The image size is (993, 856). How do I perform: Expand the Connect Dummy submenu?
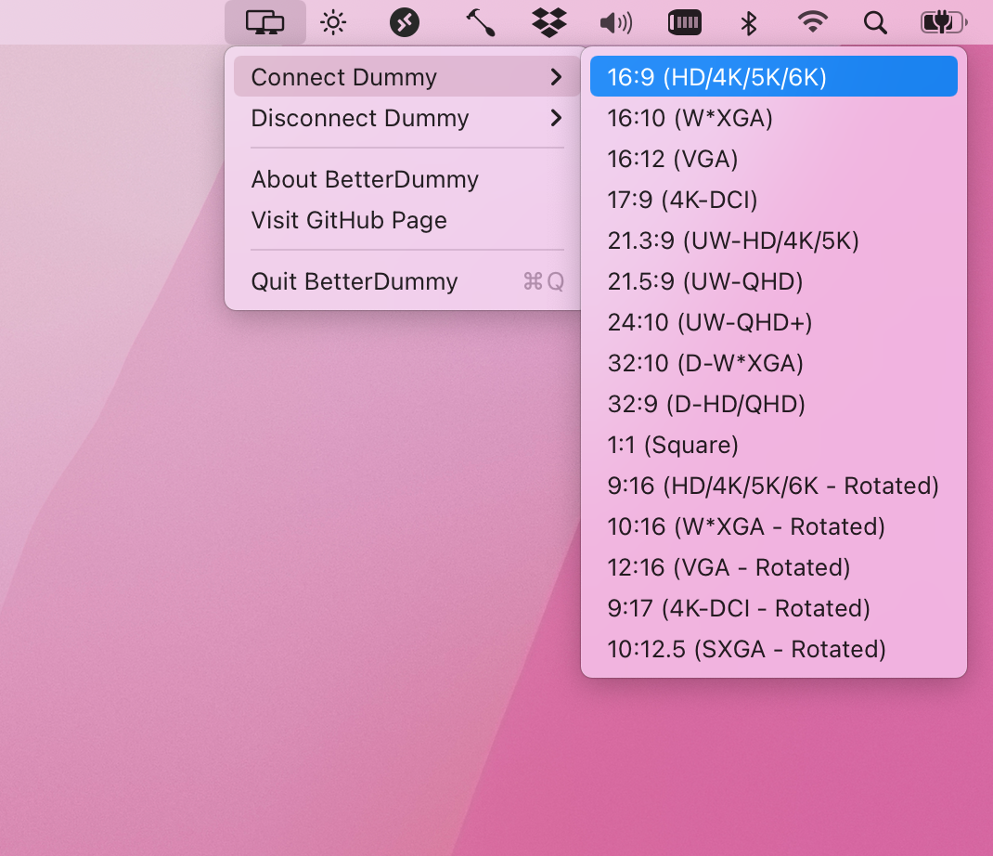(x=407, y=77)
